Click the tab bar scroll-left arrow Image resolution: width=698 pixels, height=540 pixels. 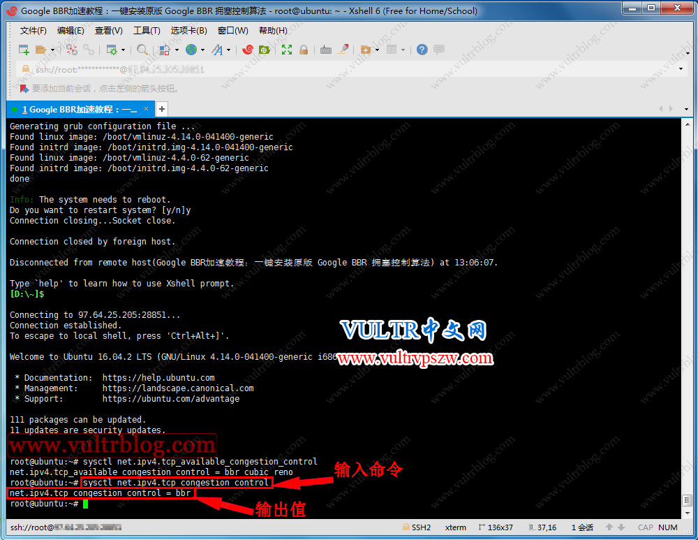(660, 109)
